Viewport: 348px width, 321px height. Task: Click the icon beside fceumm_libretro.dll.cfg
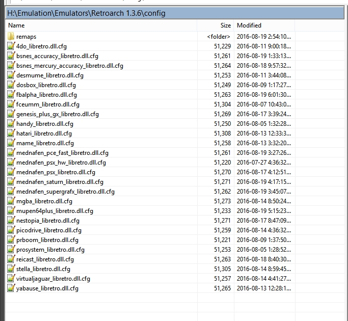[11, 104]
